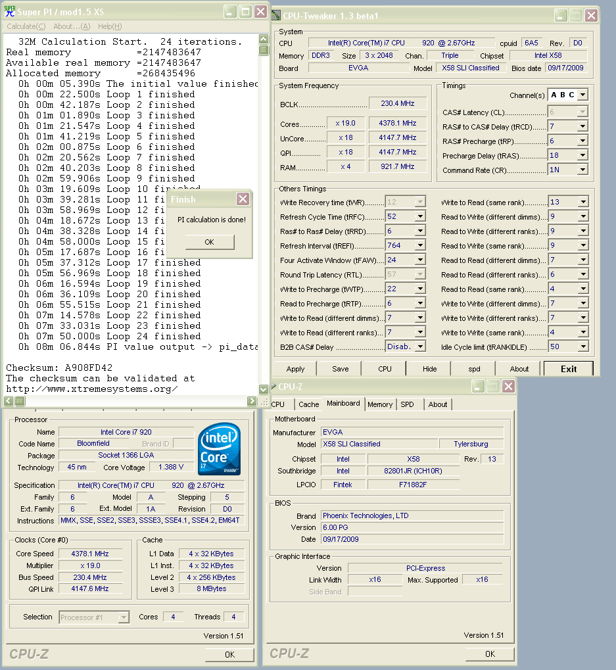
Task: Open the Help menu in Super PI
Action: coord(110,26)
